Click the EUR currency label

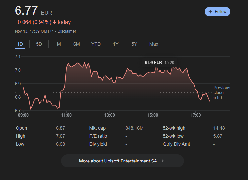pos(46,13)
